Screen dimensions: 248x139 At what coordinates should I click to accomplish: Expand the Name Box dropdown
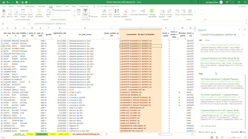(x=12, y=24)
